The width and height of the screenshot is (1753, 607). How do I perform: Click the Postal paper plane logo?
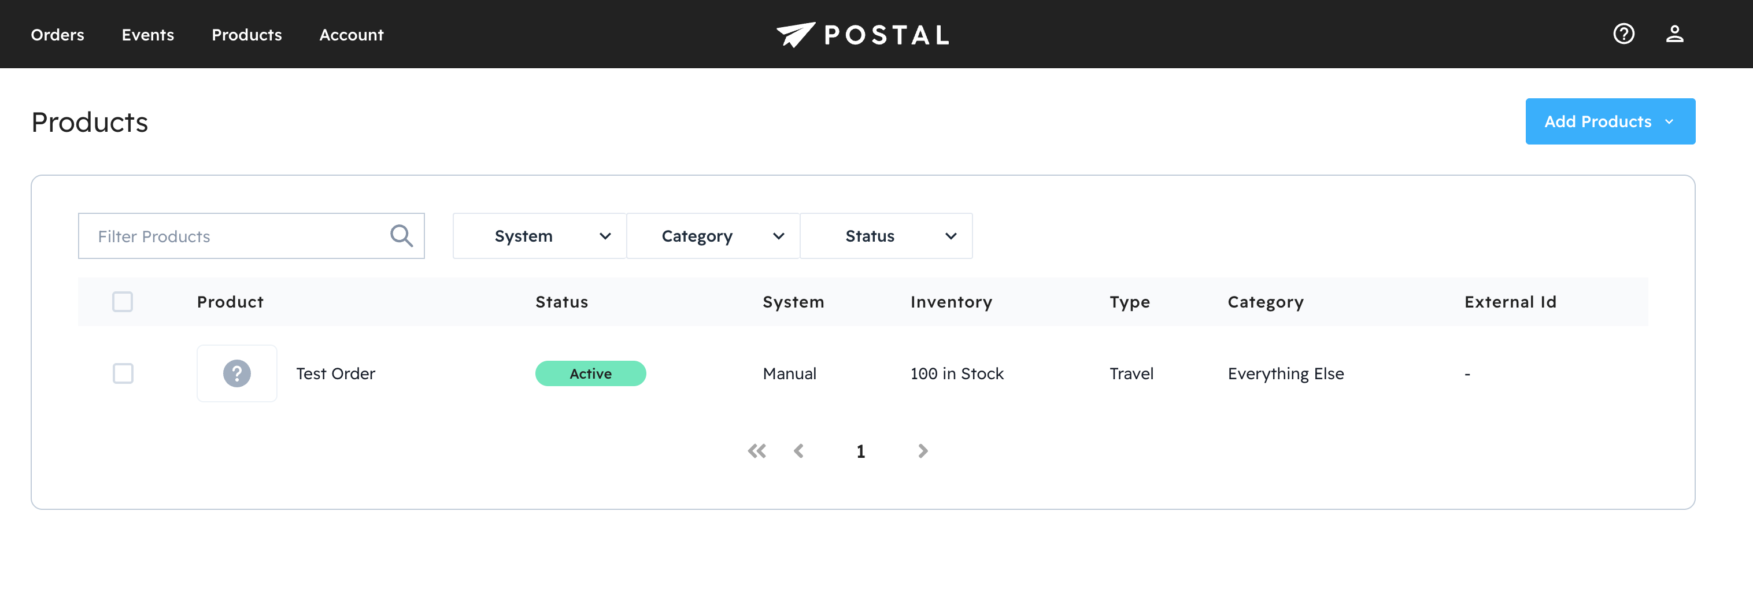795,34
